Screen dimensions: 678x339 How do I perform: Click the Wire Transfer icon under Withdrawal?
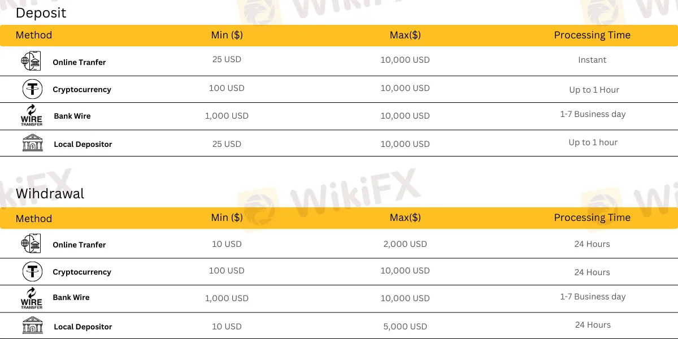[32, 298]
